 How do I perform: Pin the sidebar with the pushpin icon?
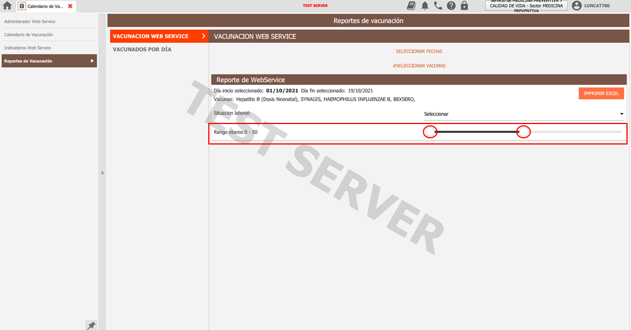pos(90,325)
